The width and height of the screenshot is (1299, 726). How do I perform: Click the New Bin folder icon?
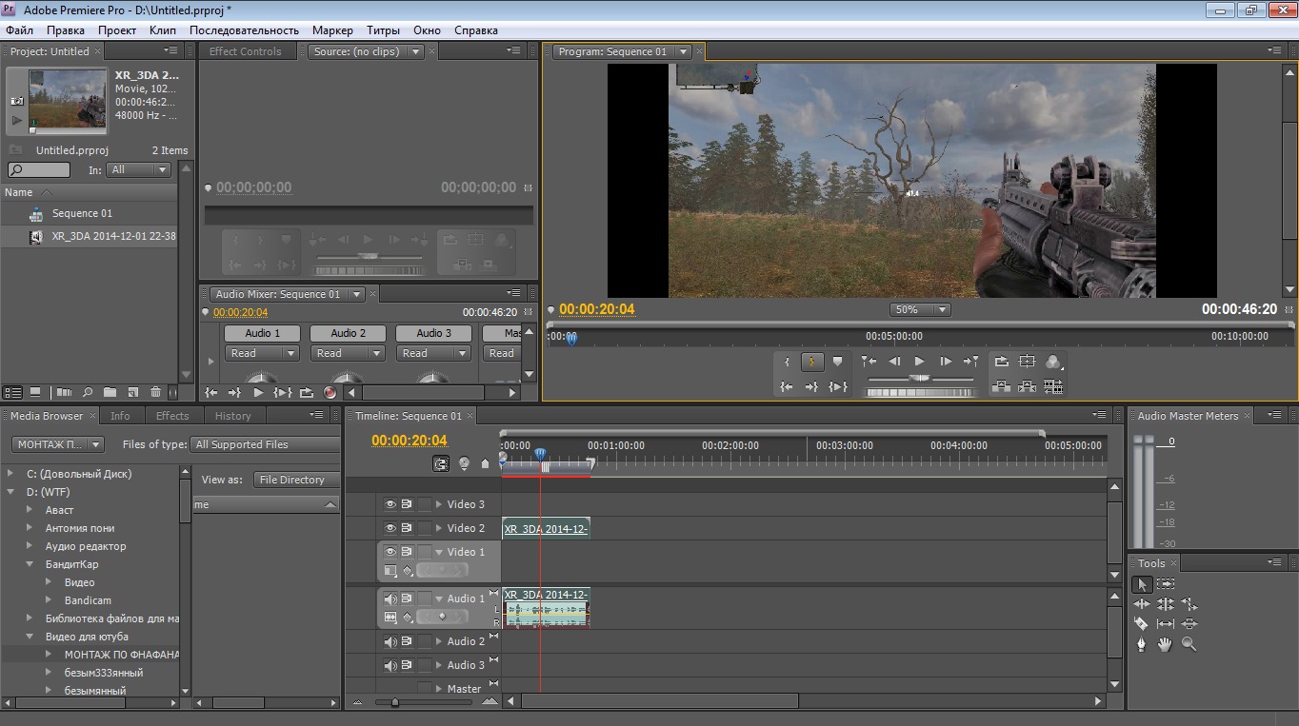(110, 392)
